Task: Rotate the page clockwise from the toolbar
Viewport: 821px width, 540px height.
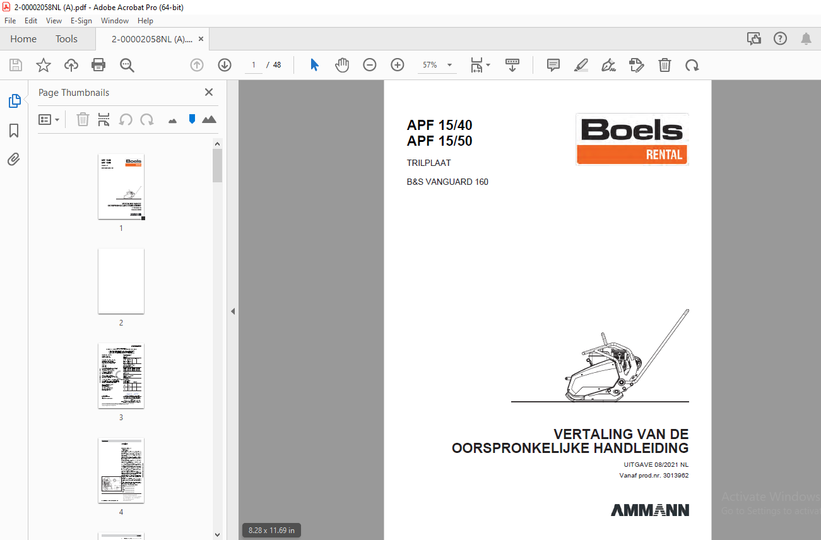Action: pyautogui.click(x=692, y=65)
